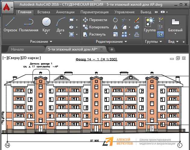Switch to the Вставка ribbon tab
This screenshot has width=190, height=150.
click(44, 12)
